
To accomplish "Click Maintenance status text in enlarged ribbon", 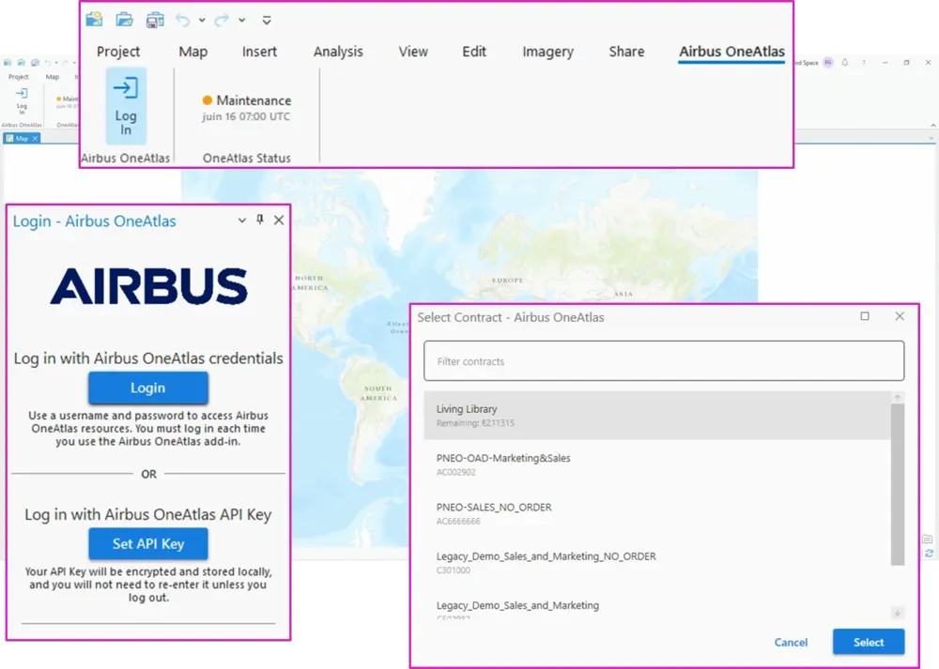I will click(x=254, y=100).
